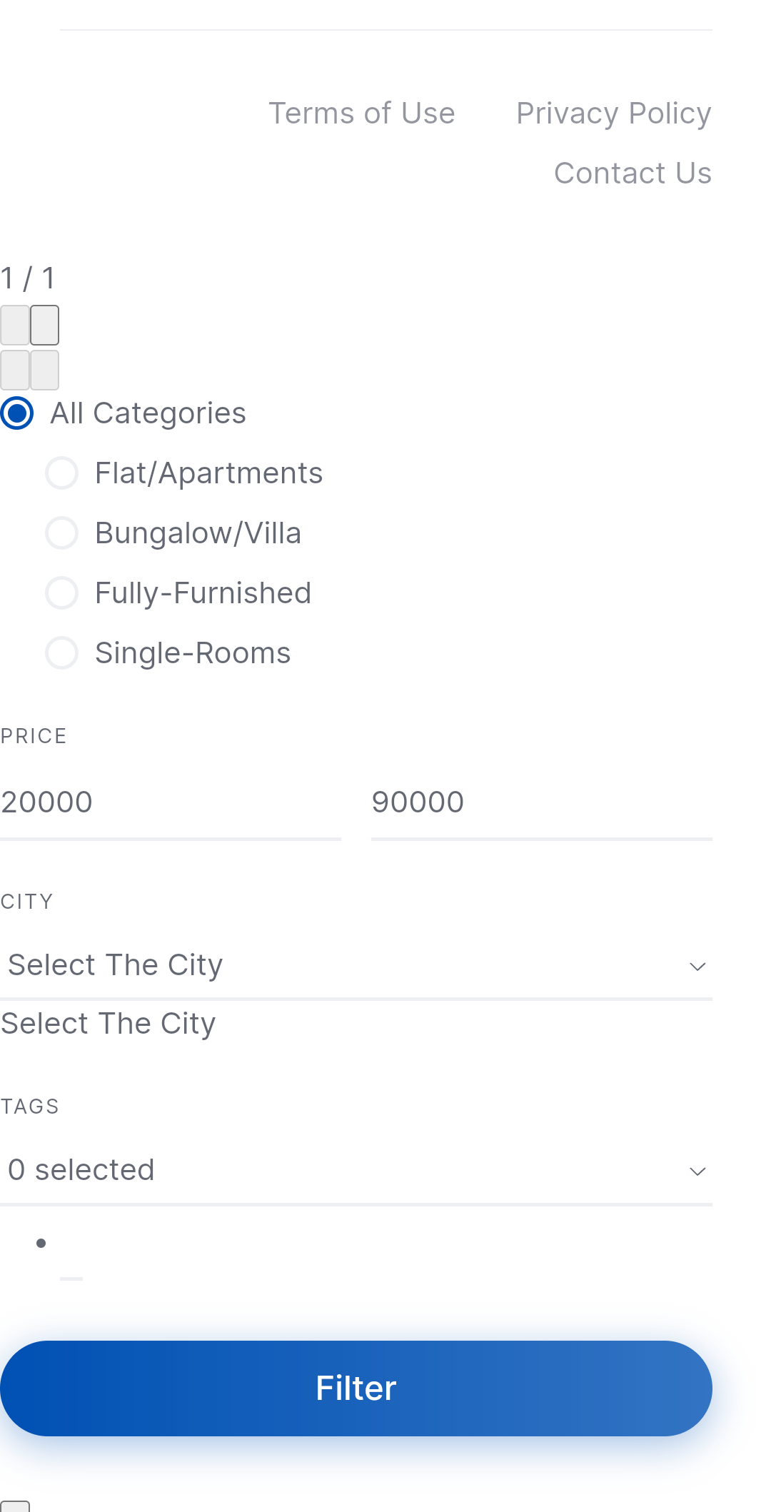Click the first blank button under 1 / 1
771x1512 pixels.
tap(14, 326)
